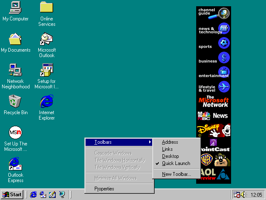The image size is (266, 200).
Task: Select the My Computer desktop icon
Action: pos(15,7)
